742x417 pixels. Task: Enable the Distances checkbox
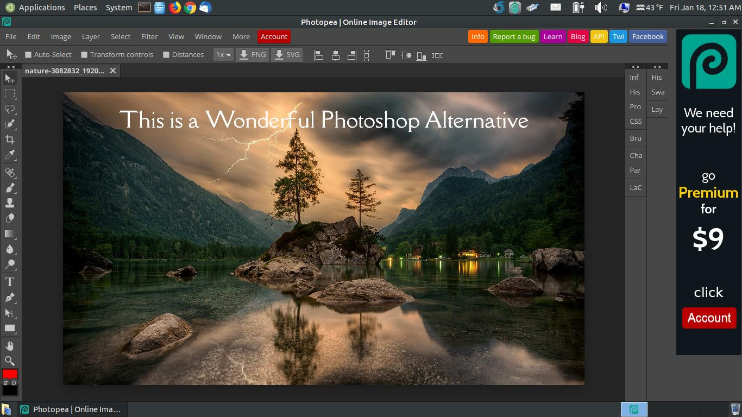click(167, 54)
